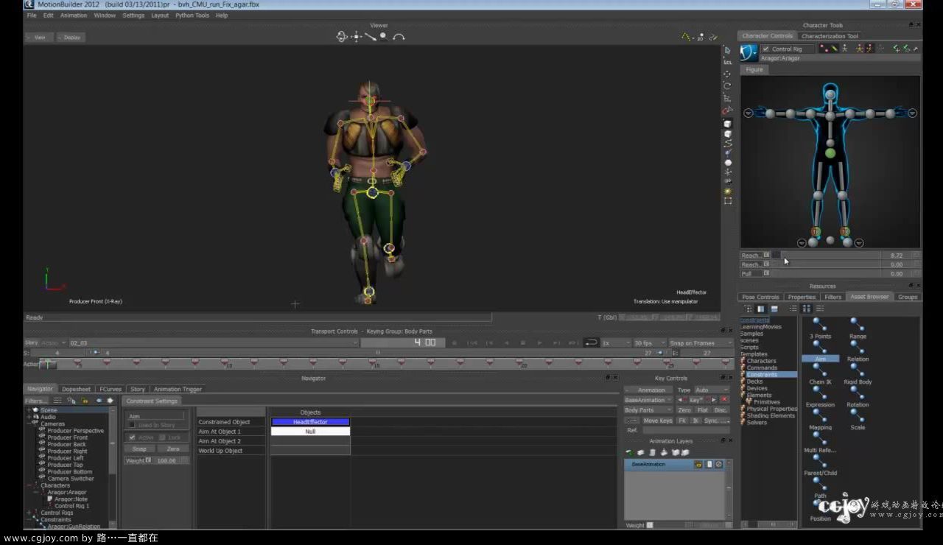Image resolution: width=943 pixels, height=545 pixels.
Task: Open the Snap on Frames dropdown
Action: click(x=701, y=343)
